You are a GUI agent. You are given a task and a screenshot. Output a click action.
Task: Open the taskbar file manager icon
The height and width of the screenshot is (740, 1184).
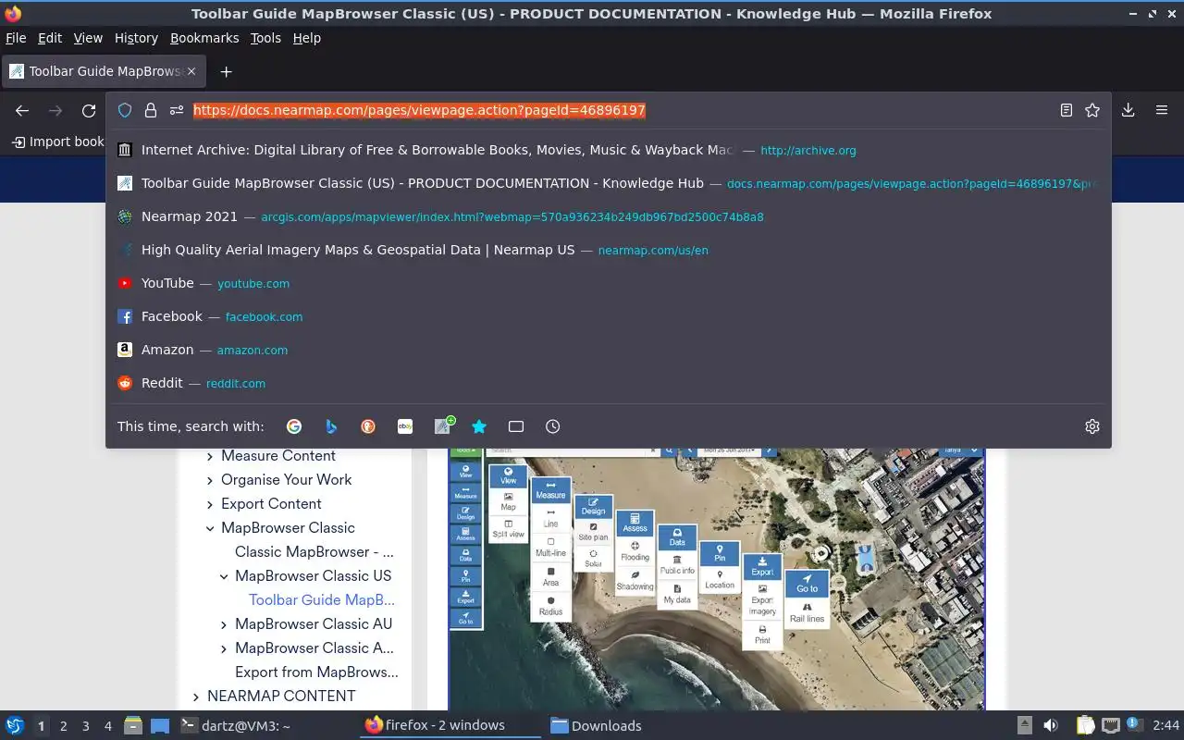point(133,725)
